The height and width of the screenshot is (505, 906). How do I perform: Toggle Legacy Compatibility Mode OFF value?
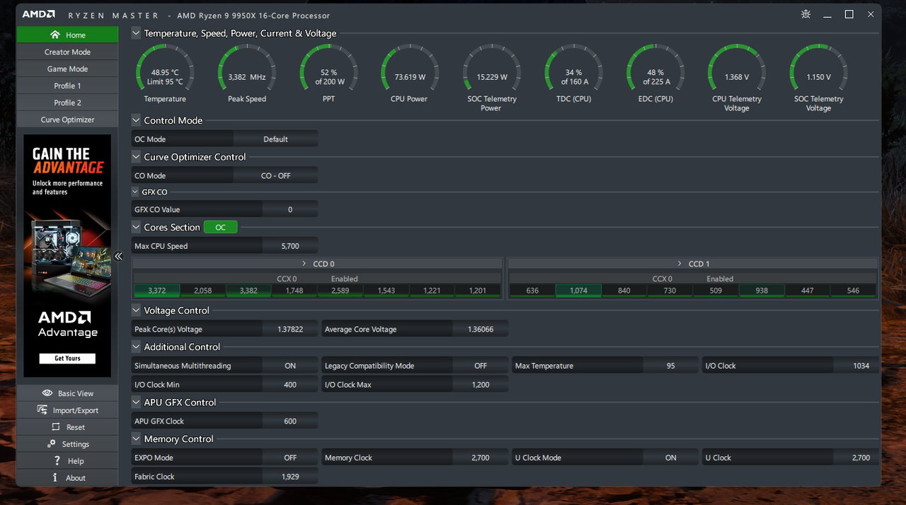pos(481,366)
